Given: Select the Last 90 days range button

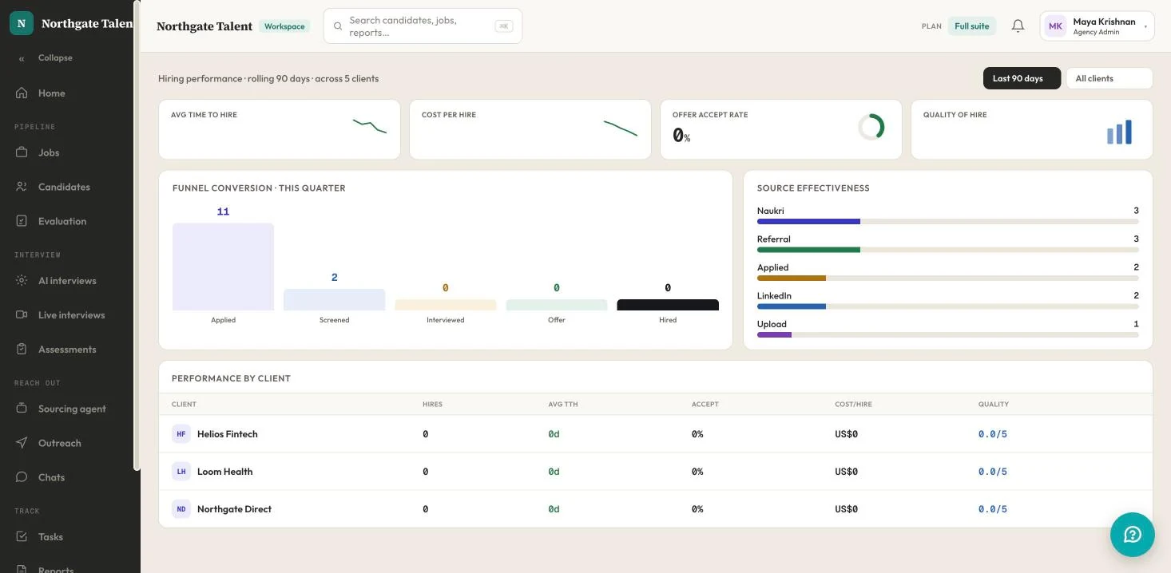Looking at the screenshot, I should [x=1022, y=78].
